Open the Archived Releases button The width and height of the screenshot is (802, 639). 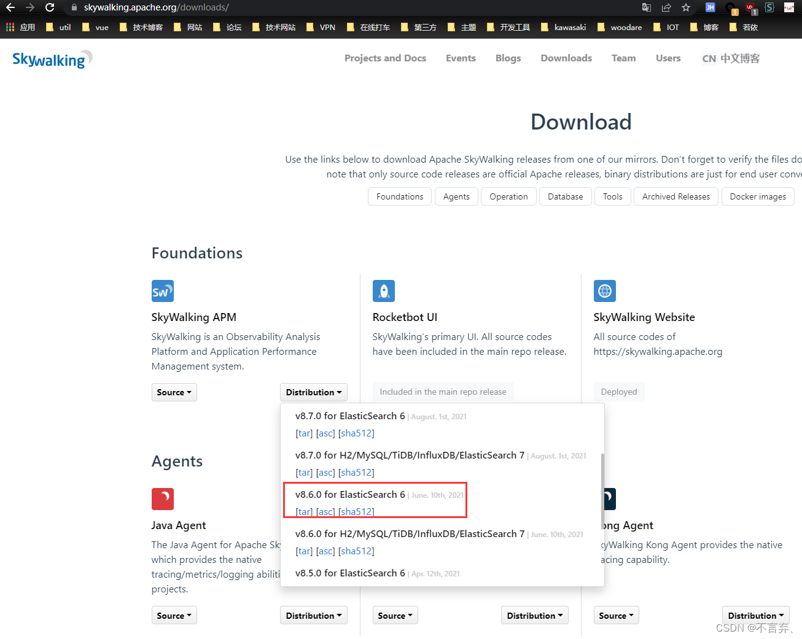click(x=676, y=196)
